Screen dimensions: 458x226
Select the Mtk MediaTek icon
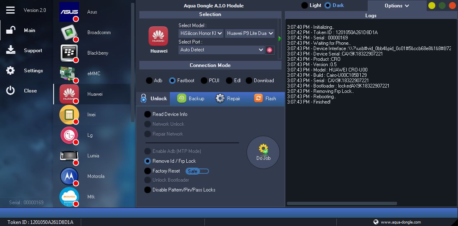click(x=69, y=197)
